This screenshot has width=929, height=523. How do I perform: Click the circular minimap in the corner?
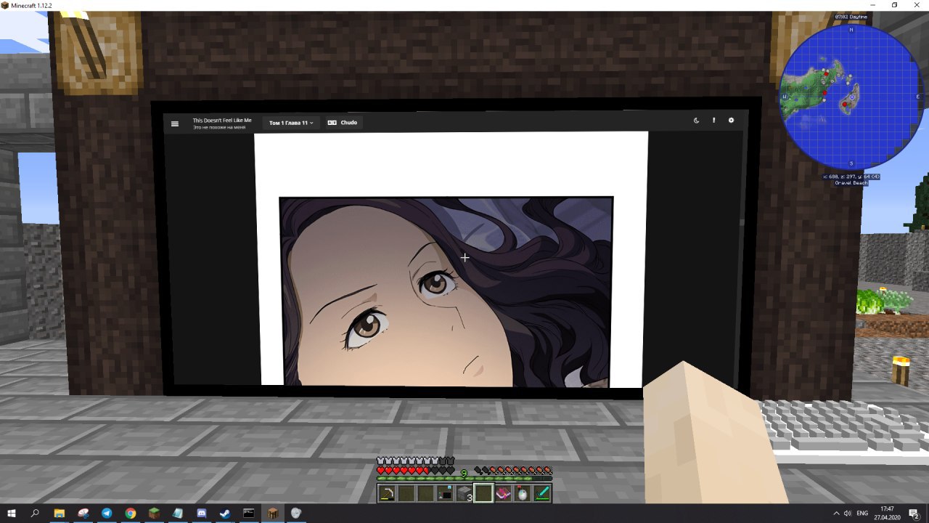pyautogui.click(x=851, y=97)
